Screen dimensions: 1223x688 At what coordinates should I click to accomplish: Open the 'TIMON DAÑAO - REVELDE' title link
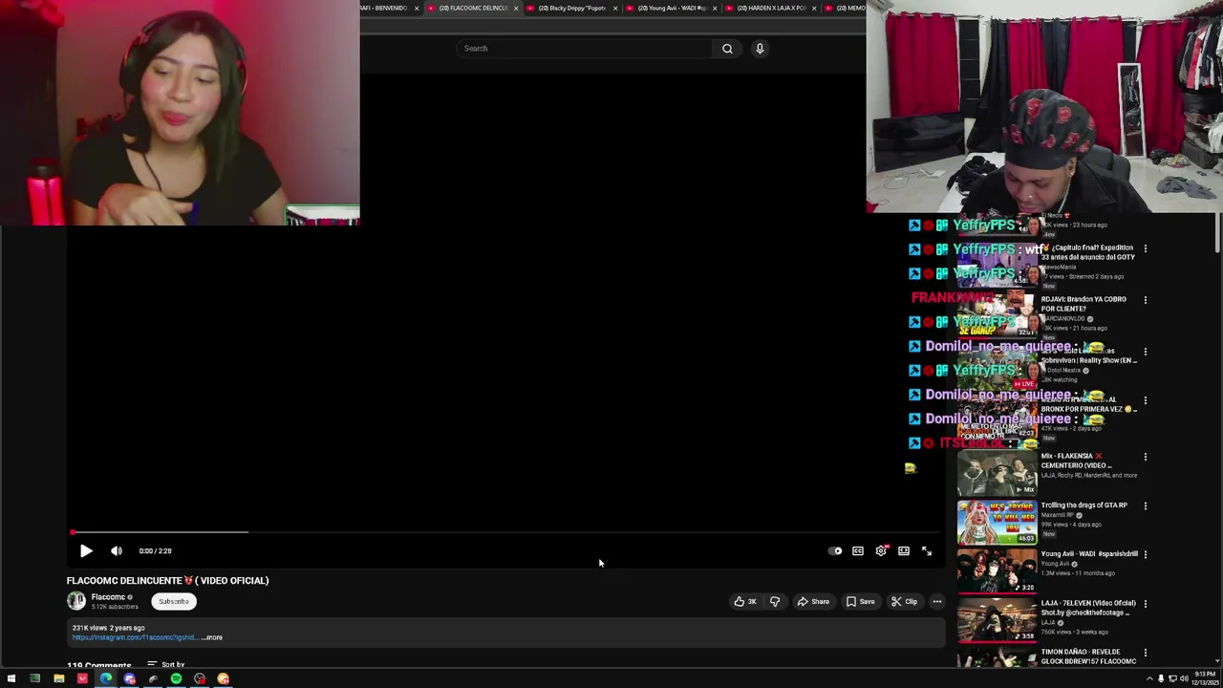(1088, 656)
